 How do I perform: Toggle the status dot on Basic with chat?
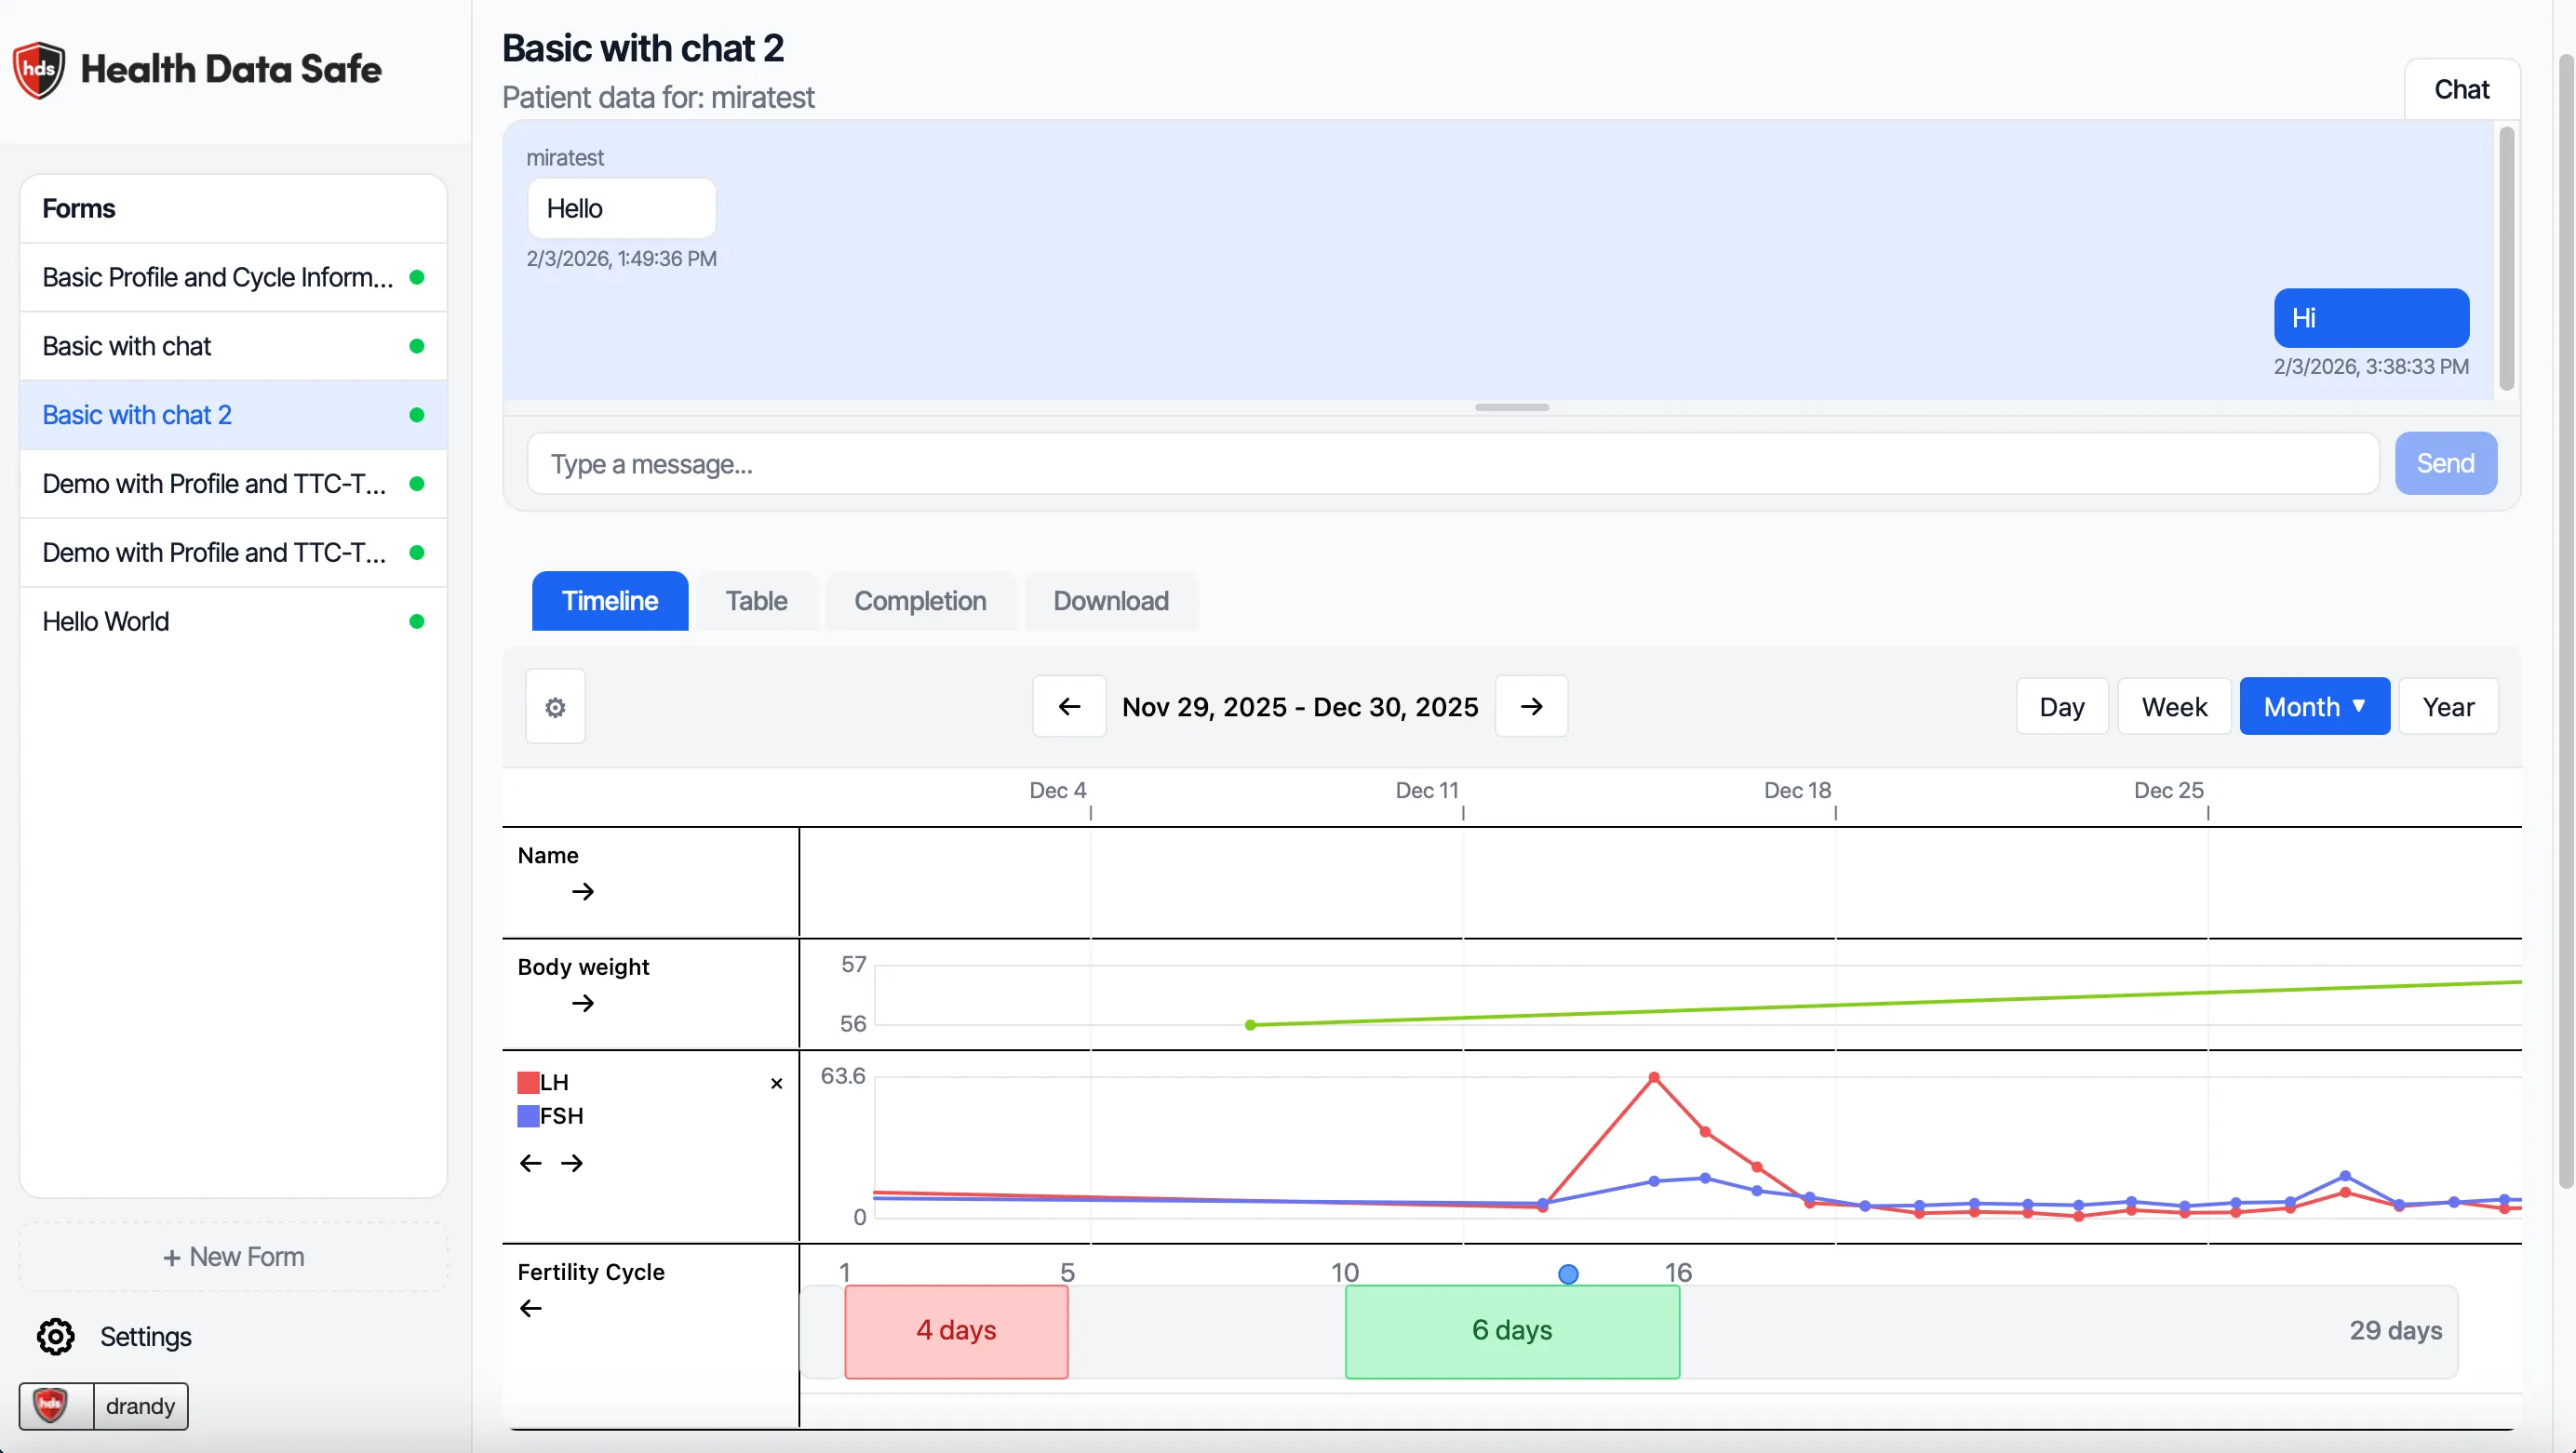pos(417,346)
